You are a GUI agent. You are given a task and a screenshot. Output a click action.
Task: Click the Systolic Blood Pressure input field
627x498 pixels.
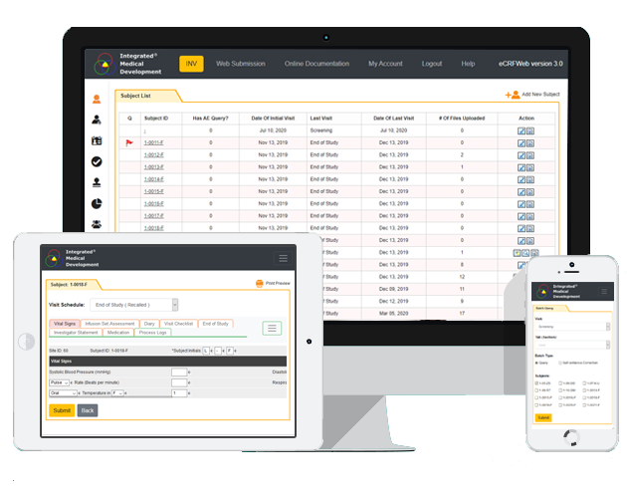(x=178, y=372)
